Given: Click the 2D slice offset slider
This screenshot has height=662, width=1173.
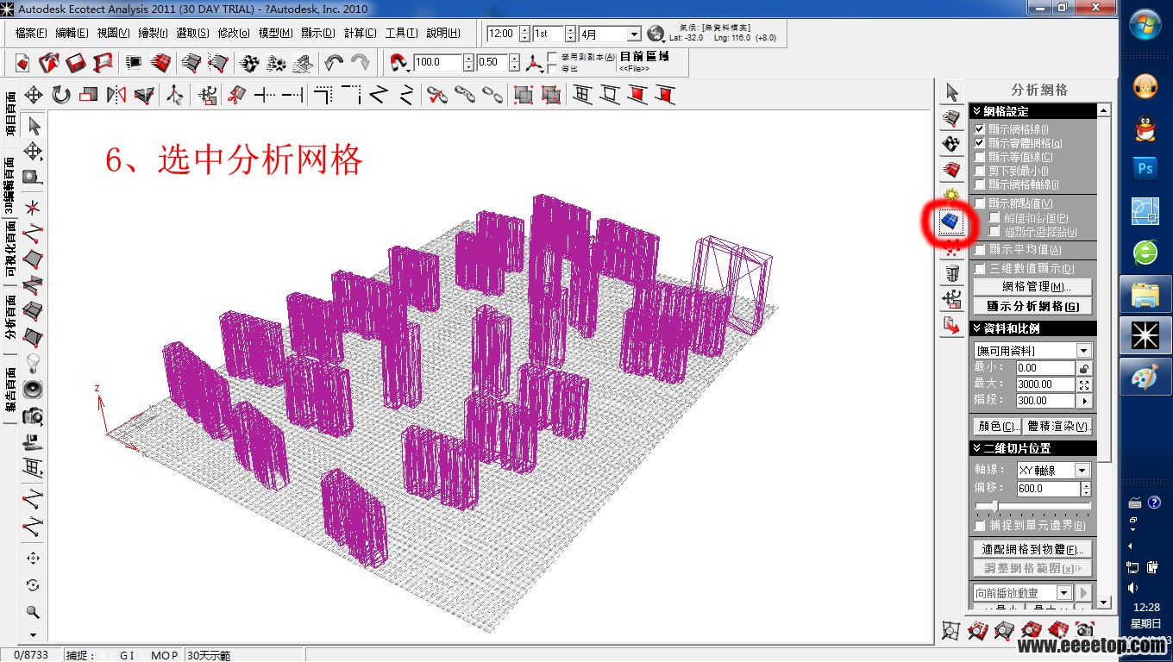Looking at the screenshot, I should coord(1032,507).
